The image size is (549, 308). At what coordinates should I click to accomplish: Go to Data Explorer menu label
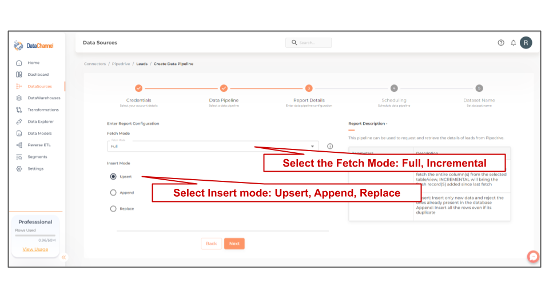(41, 121)
